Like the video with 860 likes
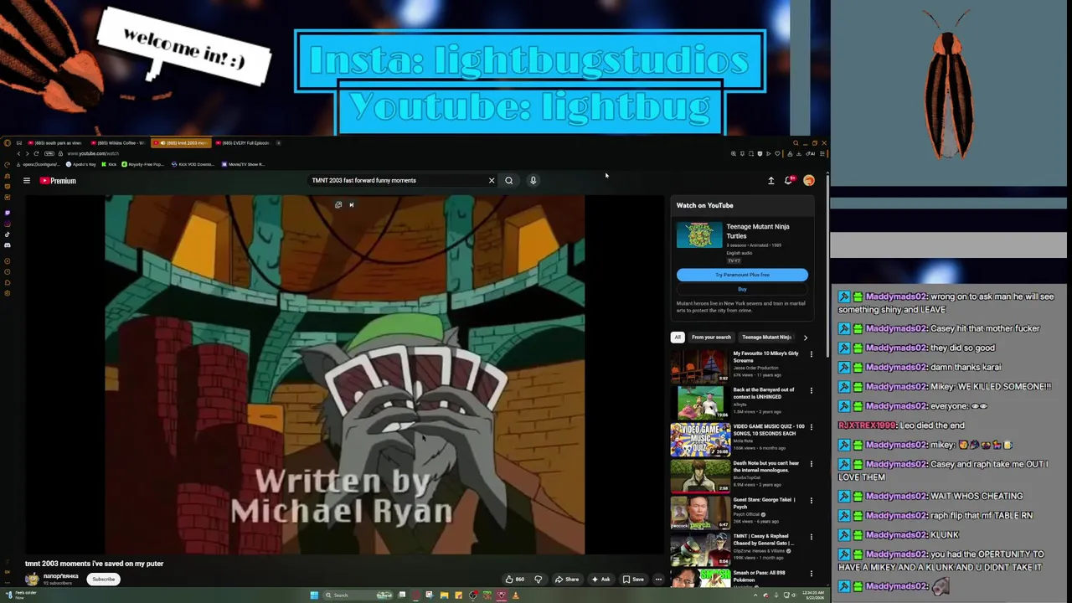The width and height of the screenshot is (1072, 603). [x=514, y=579]
